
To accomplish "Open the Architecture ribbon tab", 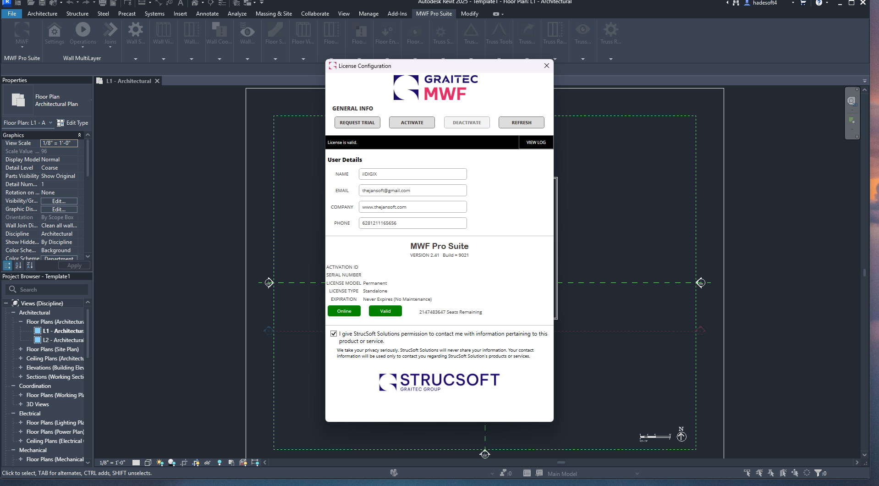I will (x=42, y=14).
